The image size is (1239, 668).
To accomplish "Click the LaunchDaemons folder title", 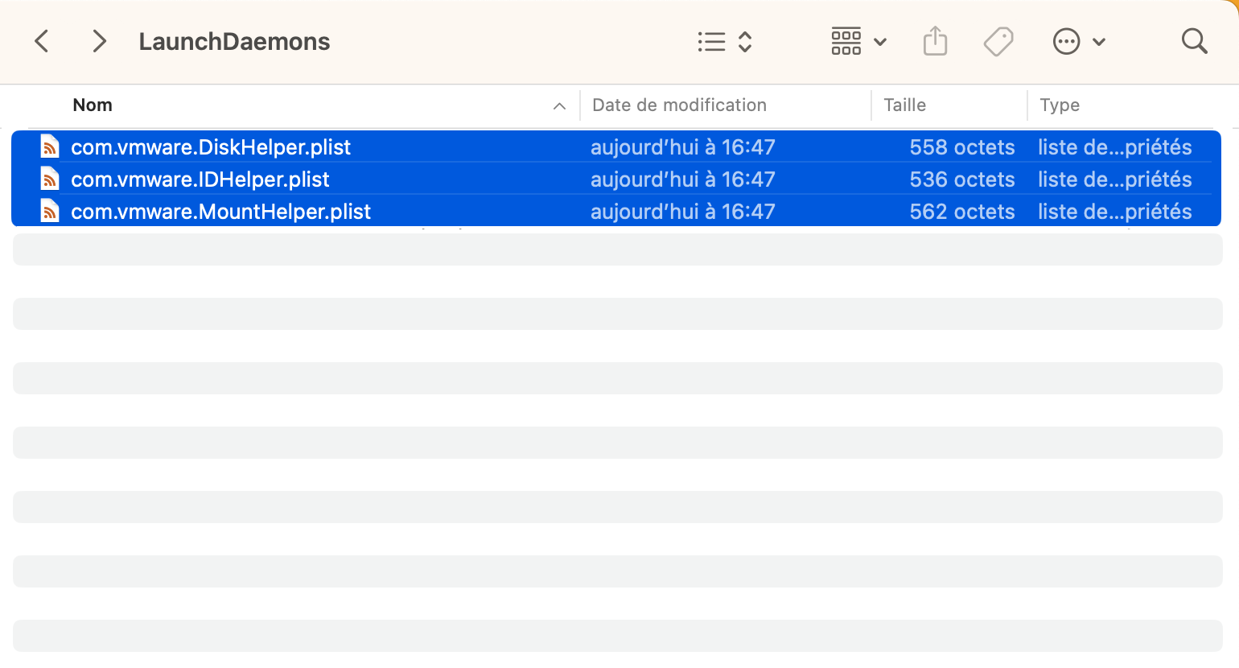I will (x=234, y=42).
